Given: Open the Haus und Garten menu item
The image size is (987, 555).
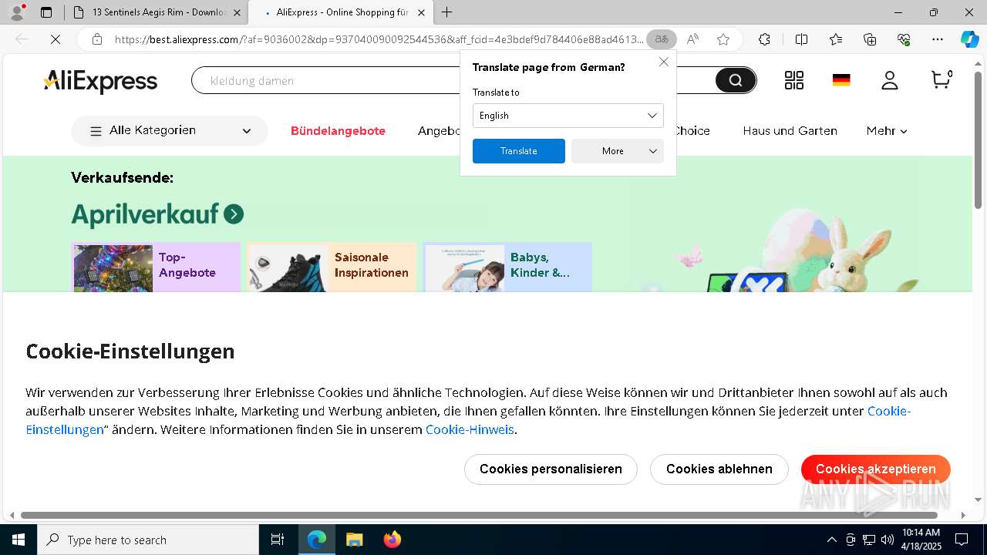Looking at the screenshot, I should point(790,131).
